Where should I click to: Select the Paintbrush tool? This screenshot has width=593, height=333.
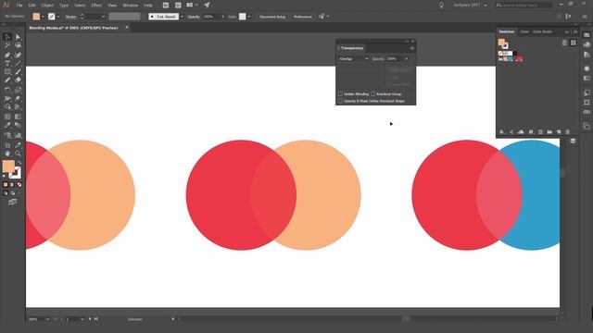tap(18, 72)
